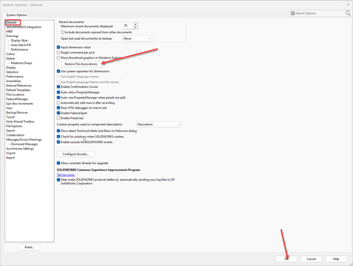This screenshot has width=353, height=266.
Task: Select Display Style under Drawings
Action: 19,41
